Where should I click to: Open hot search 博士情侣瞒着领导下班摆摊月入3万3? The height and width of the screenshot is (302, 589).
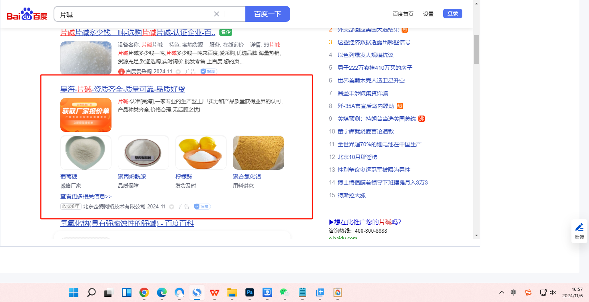(383, 182)
